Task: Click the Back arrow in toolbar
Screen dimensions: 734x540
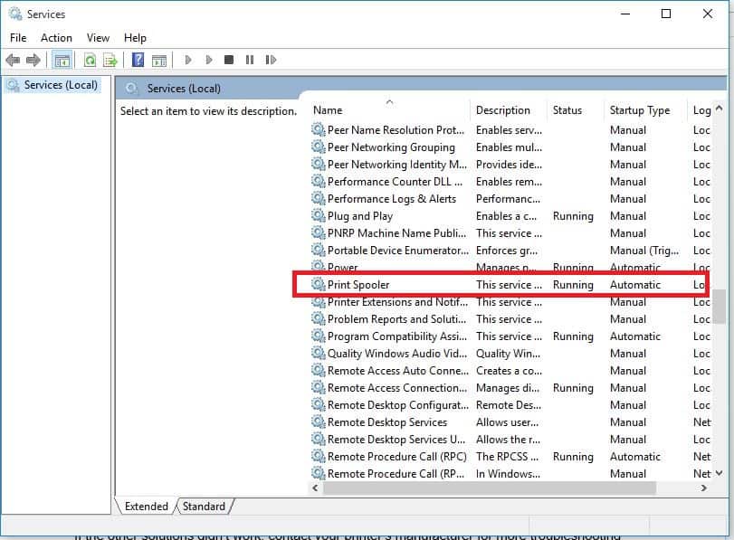Action: pyautogui.click(x=13, y=61)
